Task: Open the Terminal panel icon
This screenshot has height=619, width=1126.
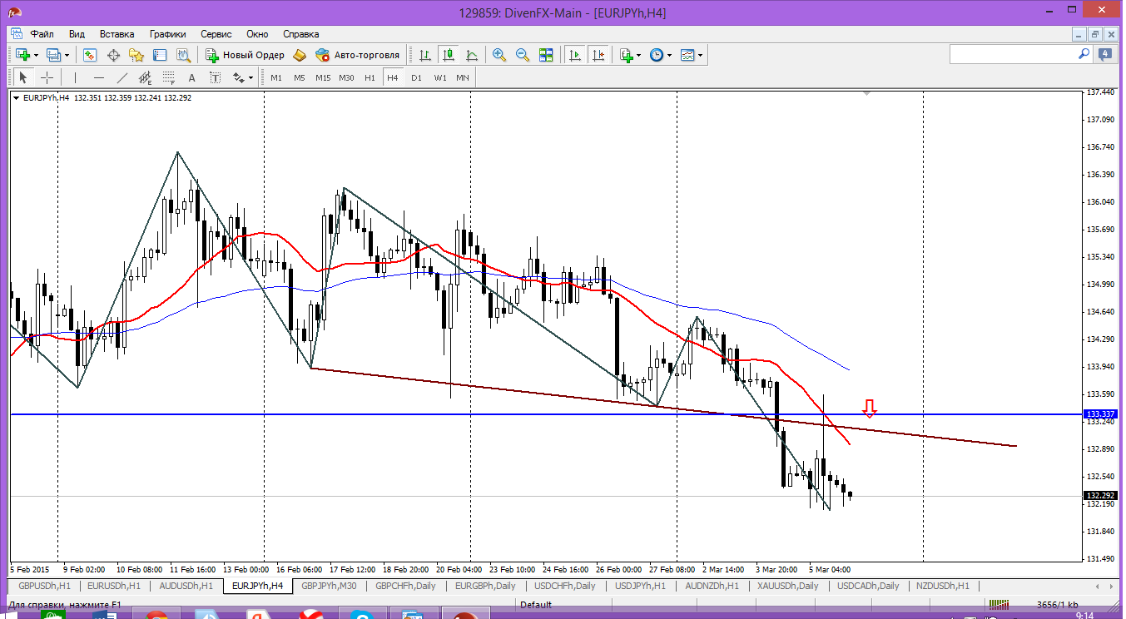Action: pos(160,55)
